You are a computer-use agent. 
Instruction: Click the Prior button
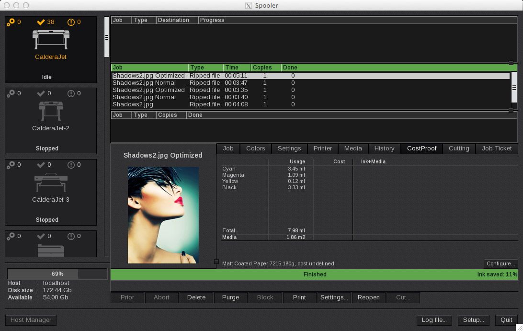127,297
